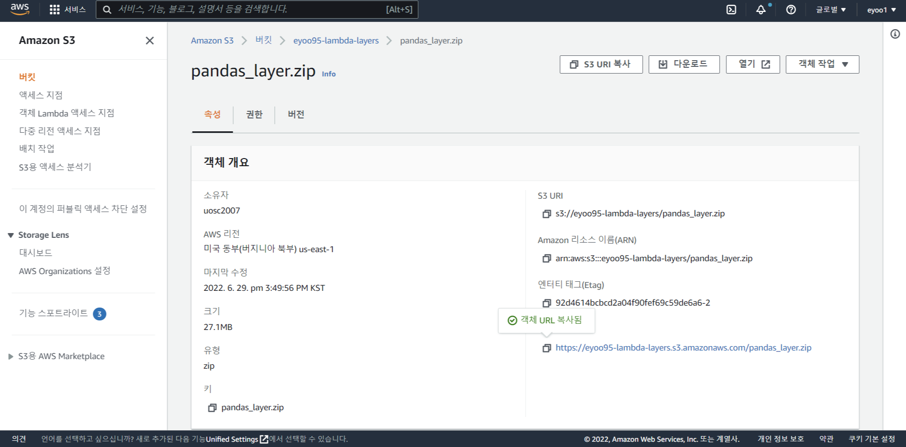Click the Info link beside title
906x447 pixels.
[329, 74]
